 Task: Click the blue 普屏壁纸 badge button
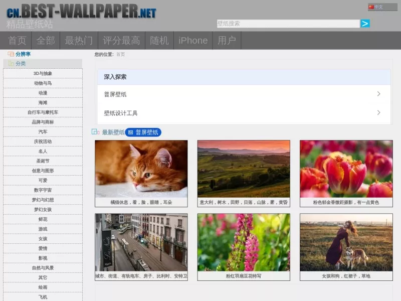point(143,132)
